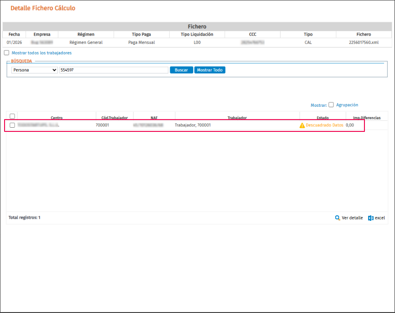The image size is (395, 313).
Task: Enable Mostrar todos los trabajadores checkbox
Action: pyautogui.click(x=6, y=52)
